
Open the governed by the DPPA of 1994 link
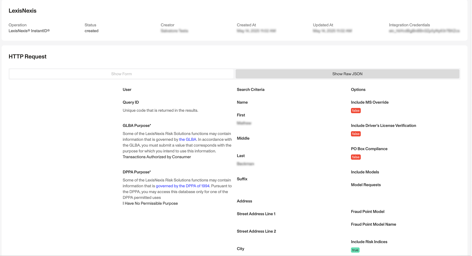183,186
